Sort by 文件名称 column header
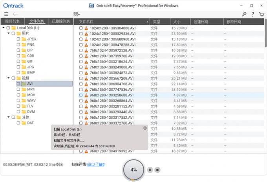This screenshot has width=267, height=182. coord(112,22)
